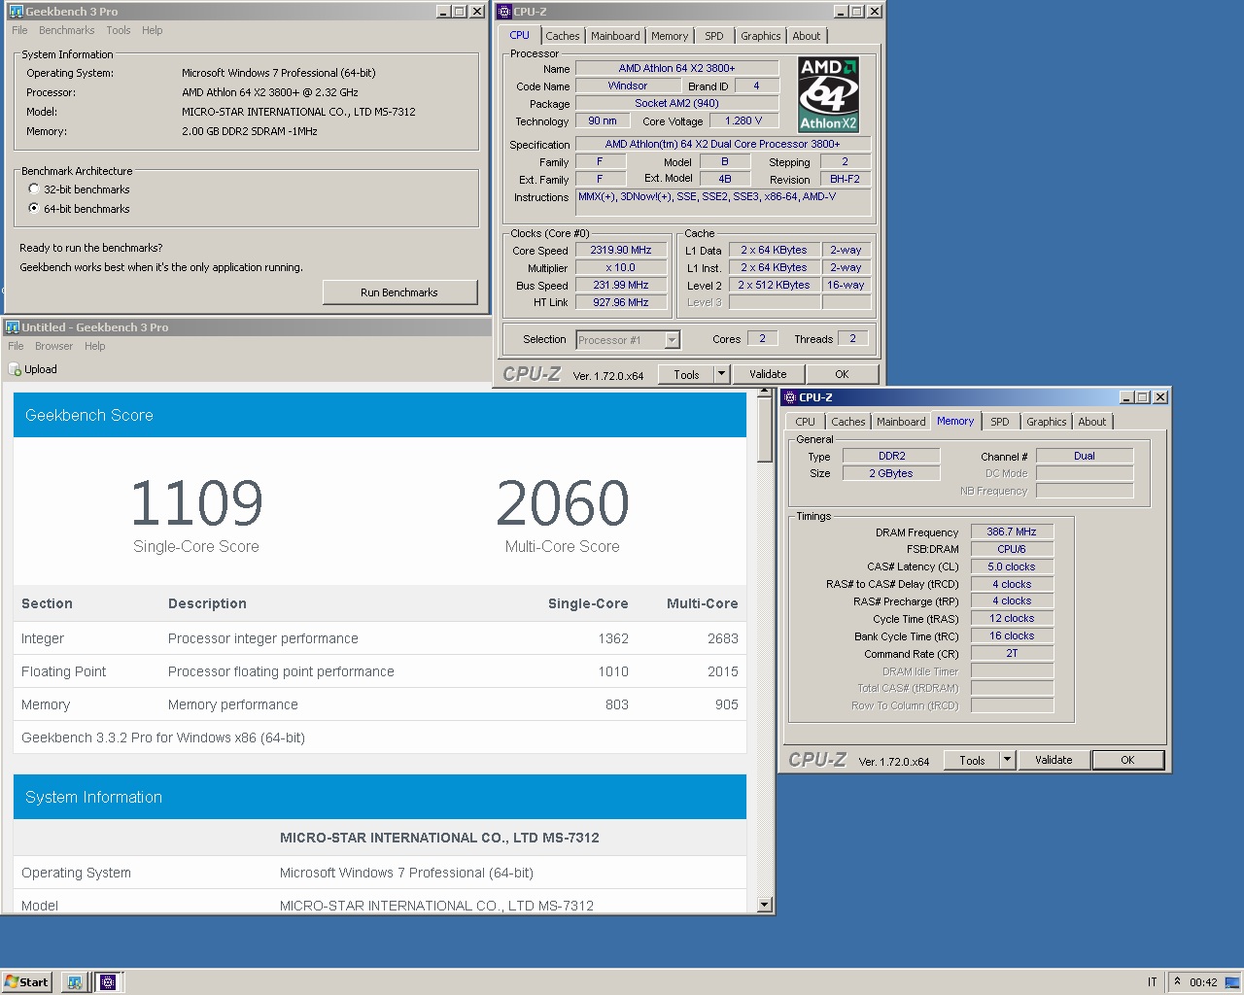The image size is (1244, 995).
Task: Open Help menu in Untitled results window
Action: 94,346
